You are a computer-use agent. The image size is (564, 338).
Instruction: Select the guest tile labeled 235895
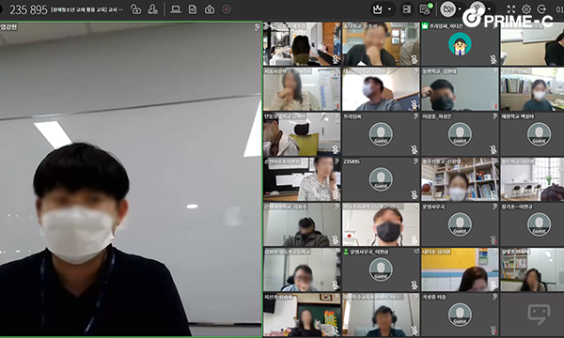(381, 179)
